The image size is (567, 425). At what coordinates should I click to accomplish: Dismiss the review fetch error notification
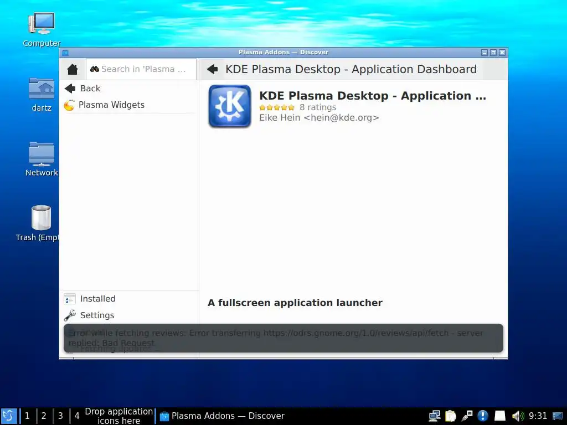click(x=283, y=338)
